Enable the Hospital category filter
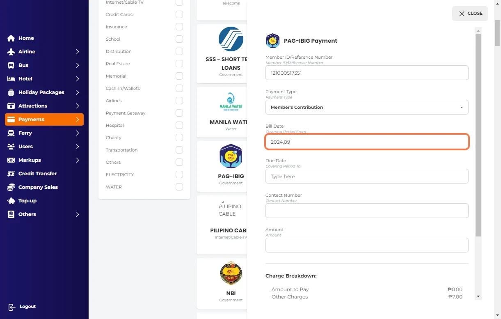This screenshot has width=501, height=319. (x=179, y=125)
